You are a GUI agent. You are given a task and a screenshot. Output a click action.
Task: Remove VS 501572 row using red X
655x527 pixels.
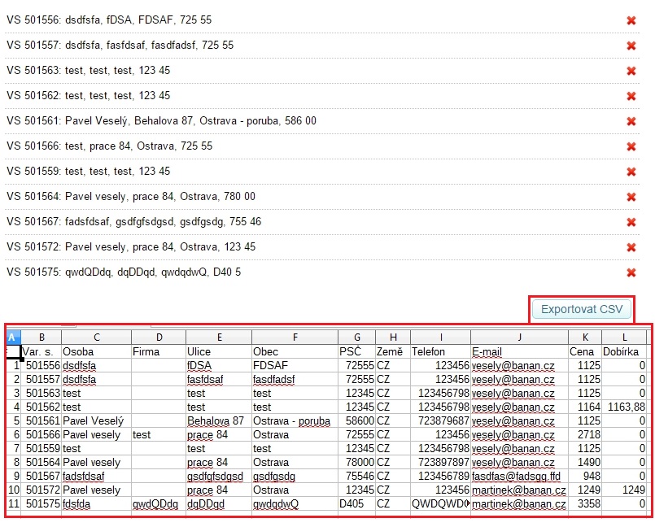point(631,247)
